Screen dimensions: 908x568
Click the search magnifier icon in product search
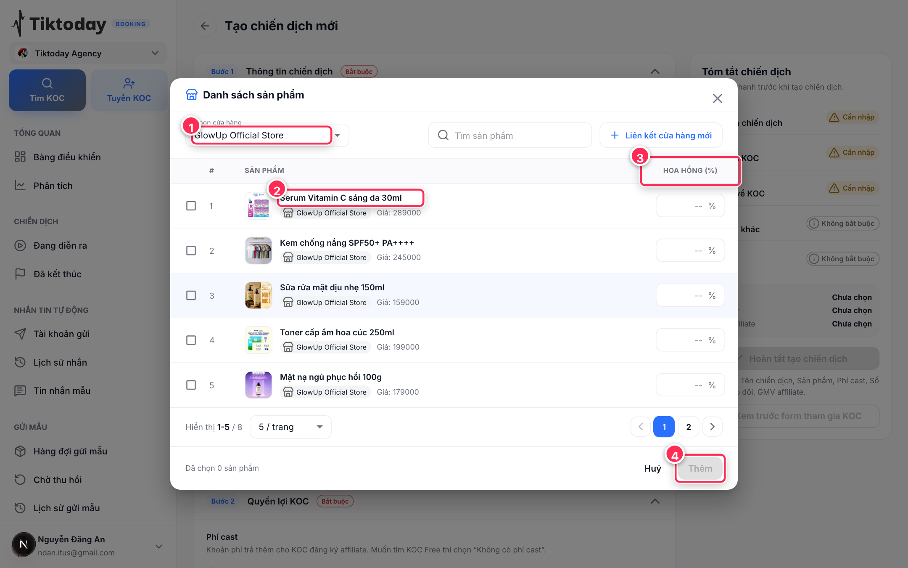(x=443, y=135)
